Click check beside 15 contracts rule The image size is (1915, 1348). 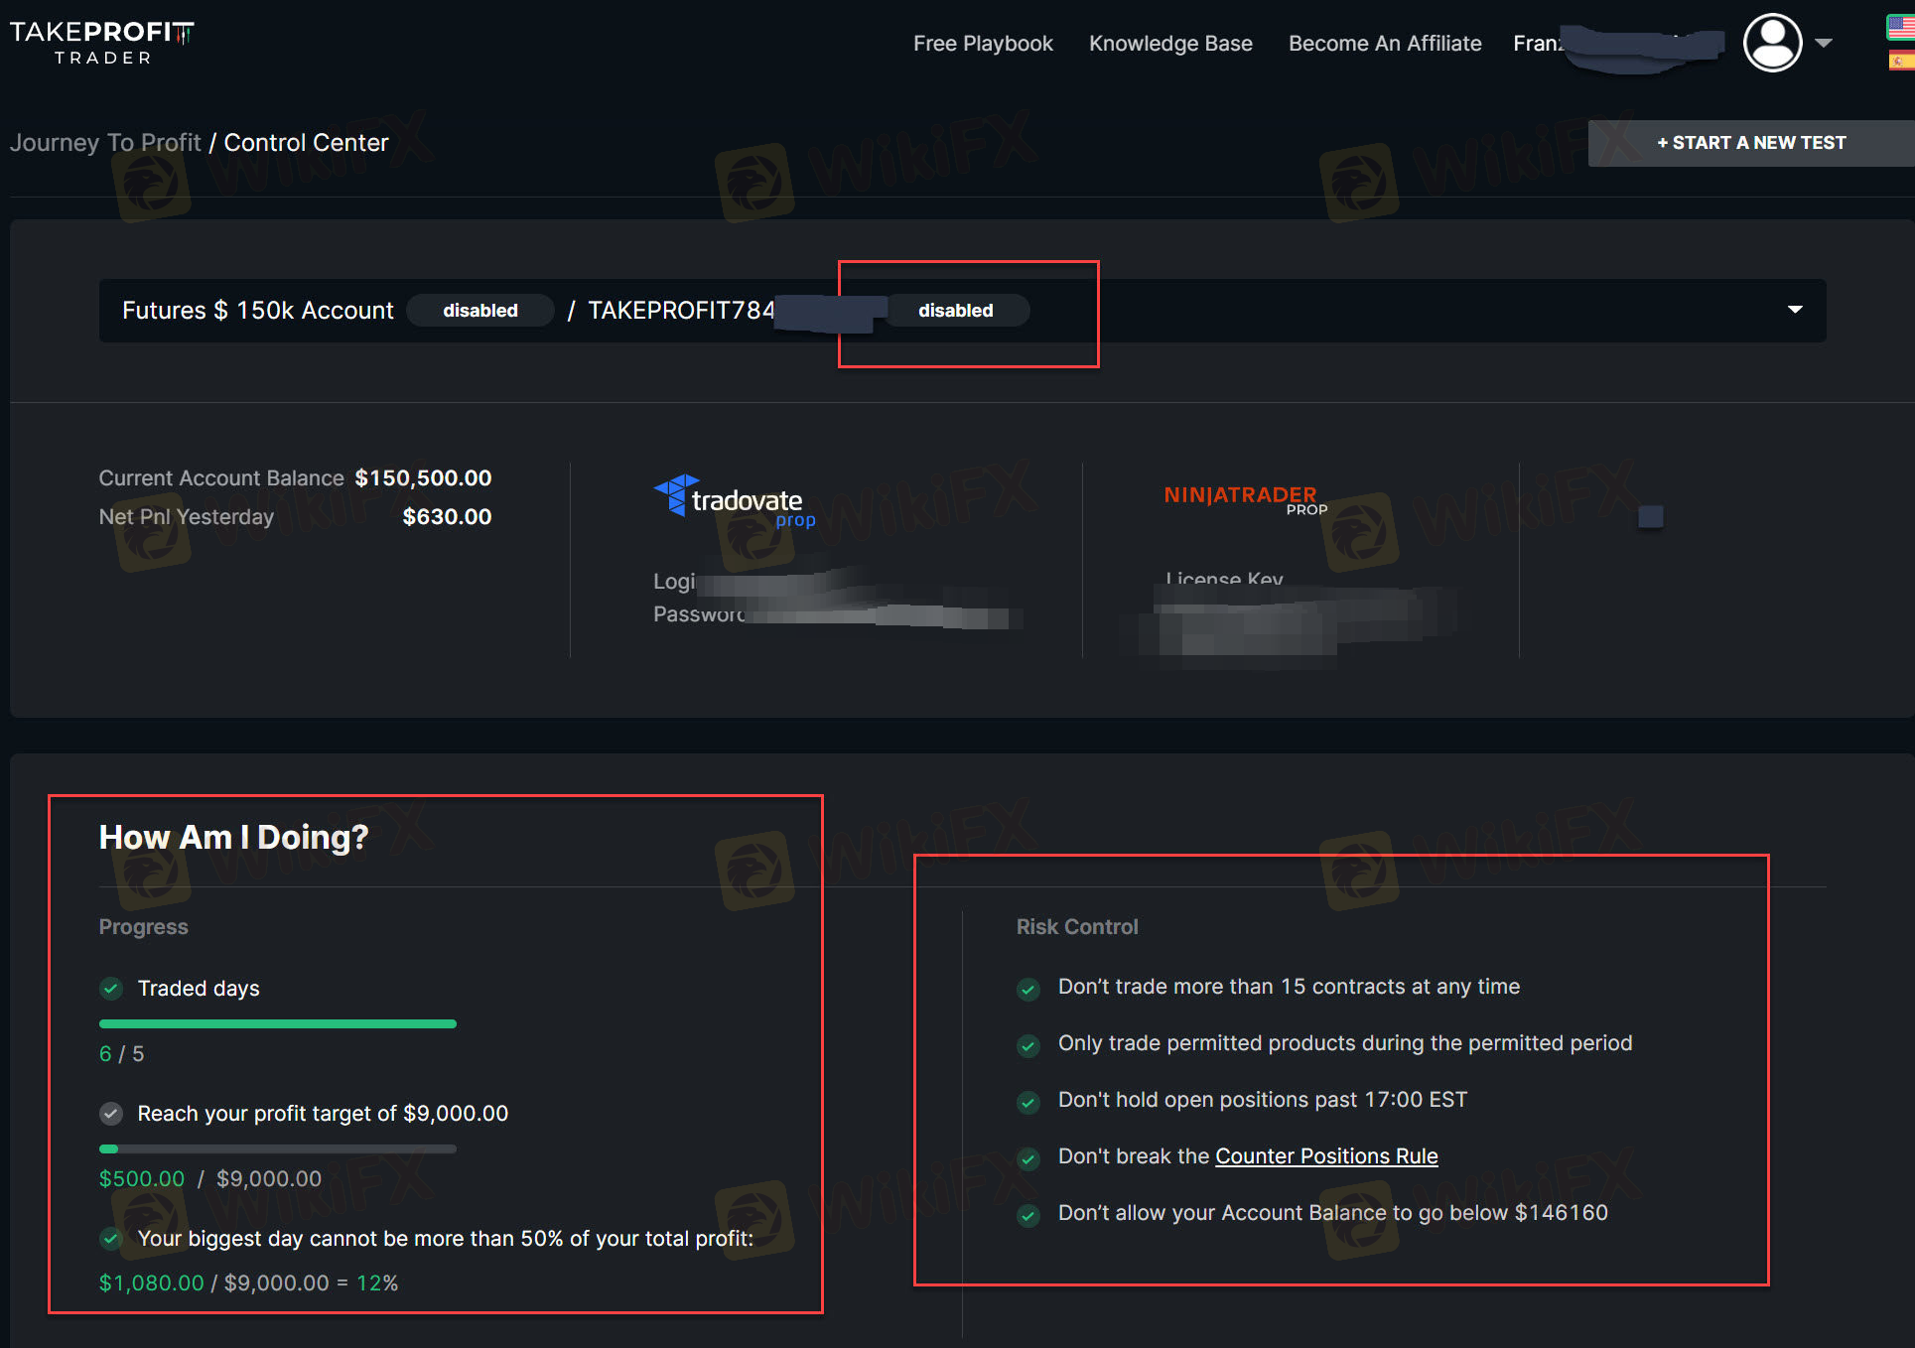(x=1028, y=989)
